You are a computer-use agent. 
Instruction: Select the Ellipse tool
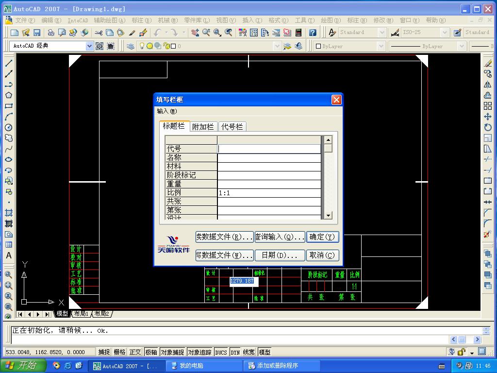click(9, 159)
